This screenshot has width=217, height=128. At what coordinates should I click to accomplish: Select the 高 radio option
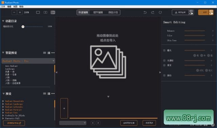(209, 56)
